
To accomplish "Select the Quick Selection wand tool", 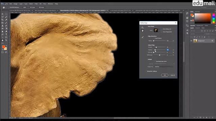I will (6, 17).
